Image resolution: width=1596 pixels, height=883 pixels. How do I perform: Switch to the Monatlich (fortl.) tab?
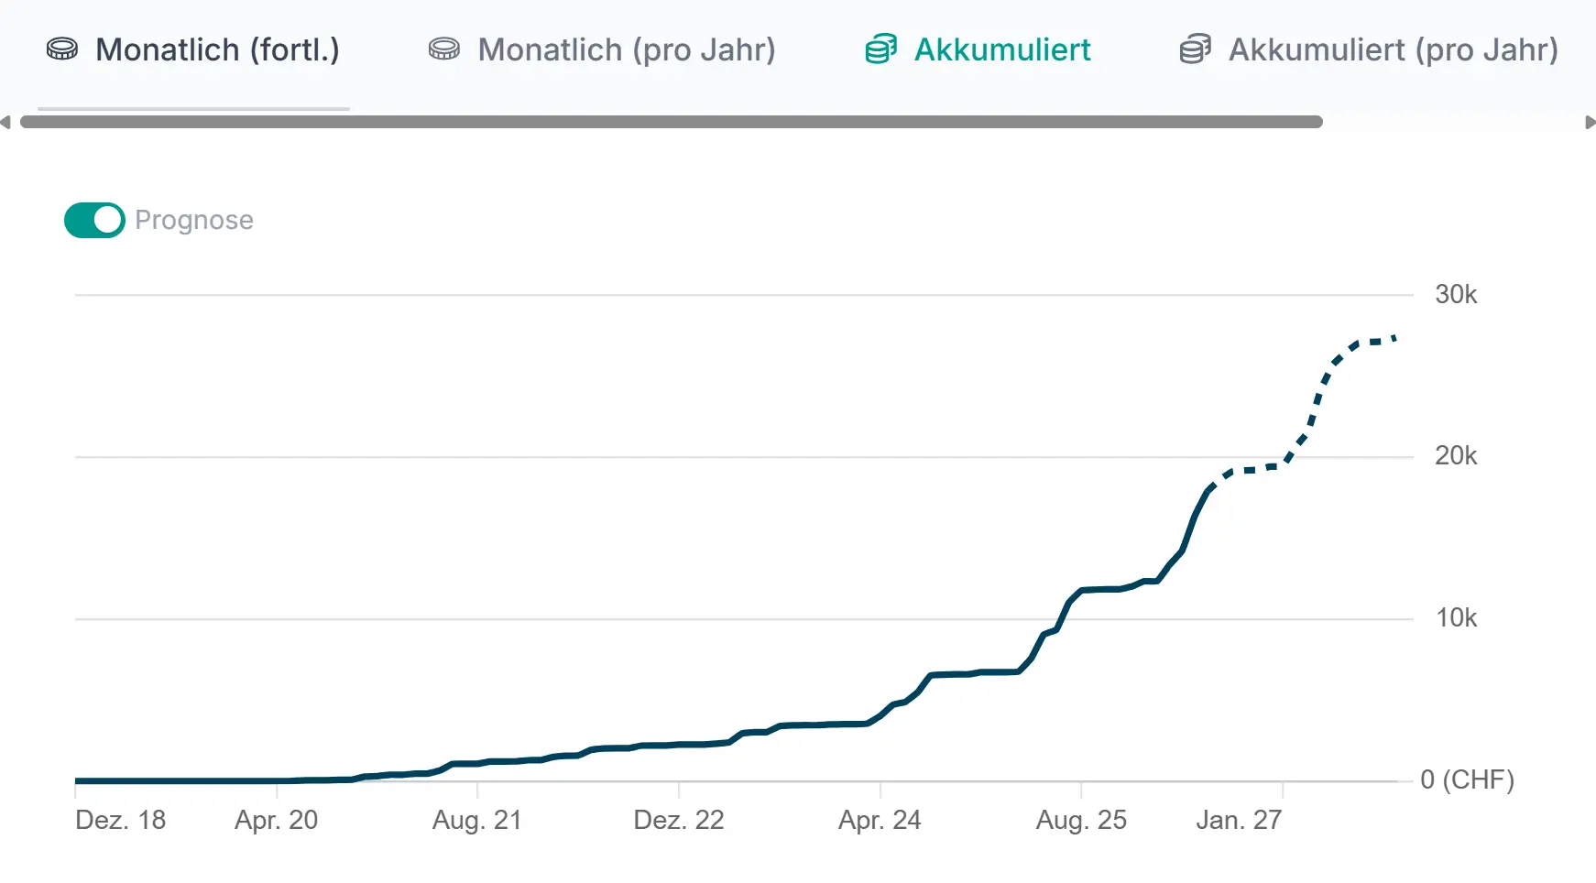point(217,49)
